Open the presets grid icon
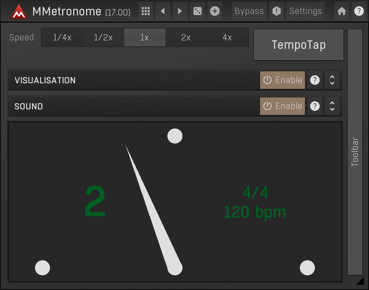This screenshot has height=290, width=369. tap(146, 11)
